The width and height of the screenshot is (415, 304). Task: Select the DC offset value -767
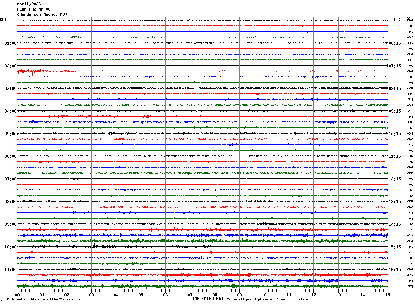(410, 139)
